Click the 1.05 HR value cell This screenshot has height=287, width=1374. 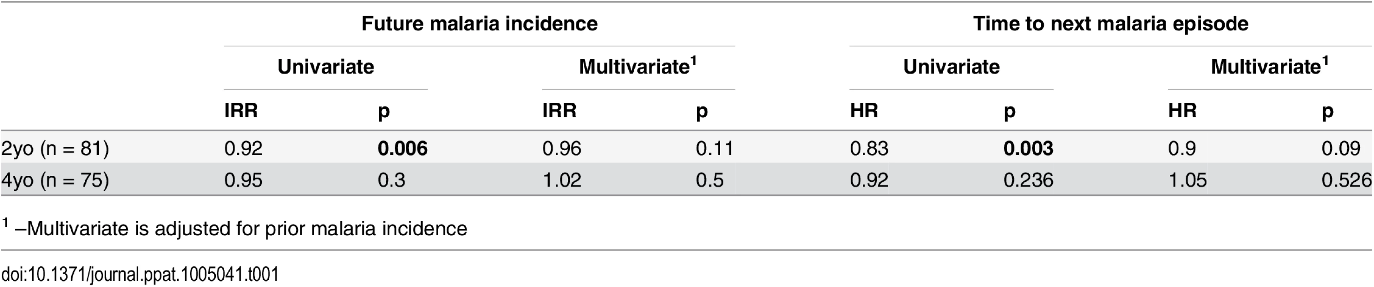(x=1187, y=180)
